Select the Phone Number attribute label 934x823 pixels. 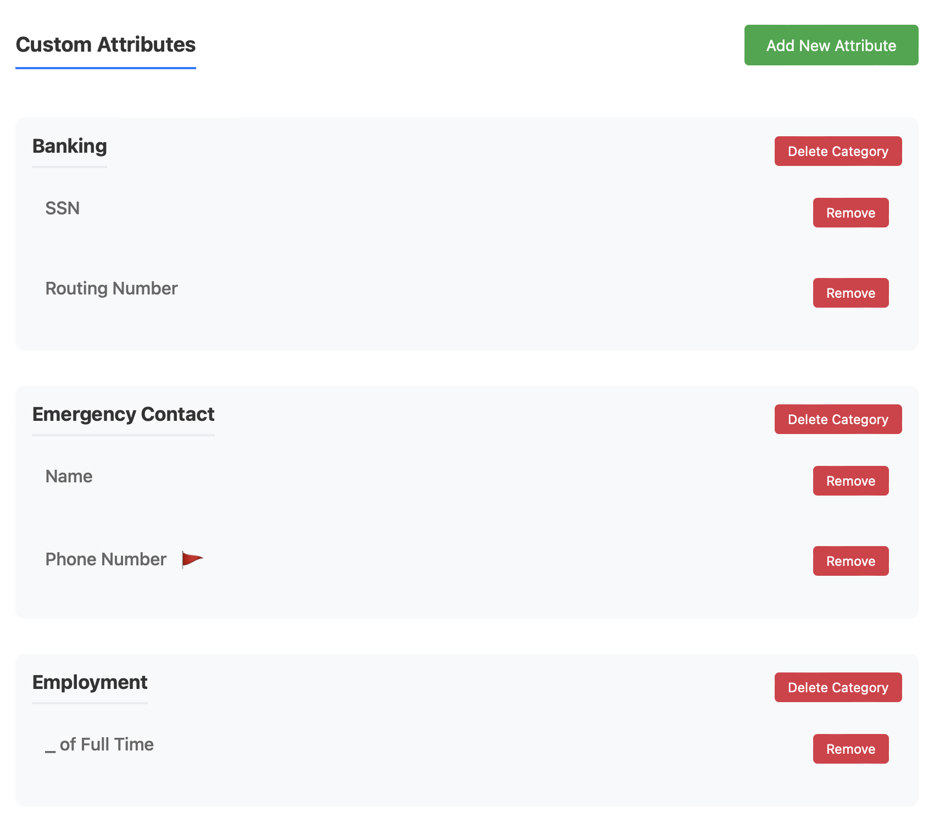click(x=105, y=559)
